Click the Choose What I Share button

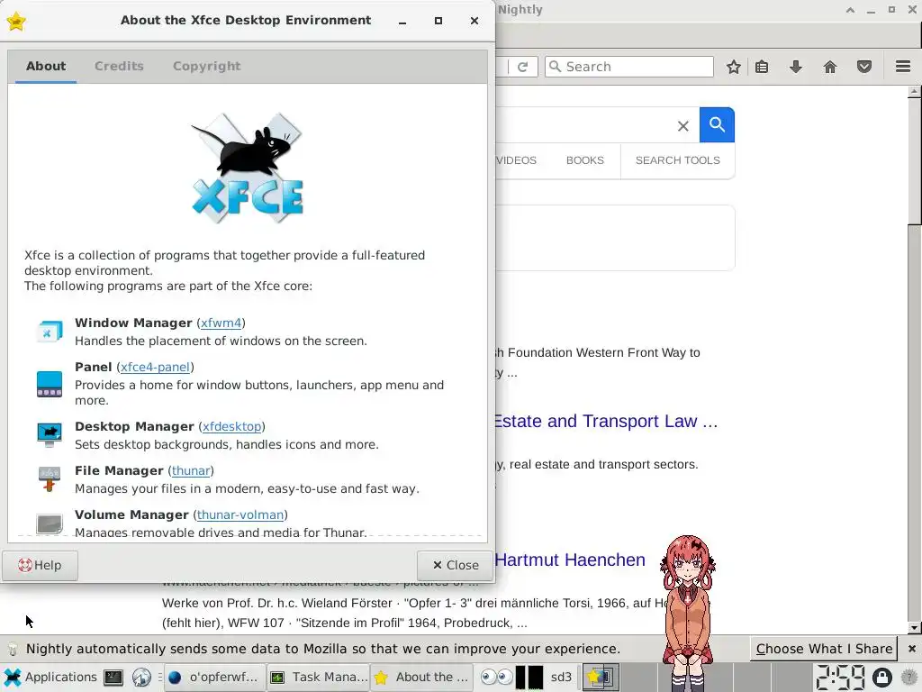[x=824, y=649]
